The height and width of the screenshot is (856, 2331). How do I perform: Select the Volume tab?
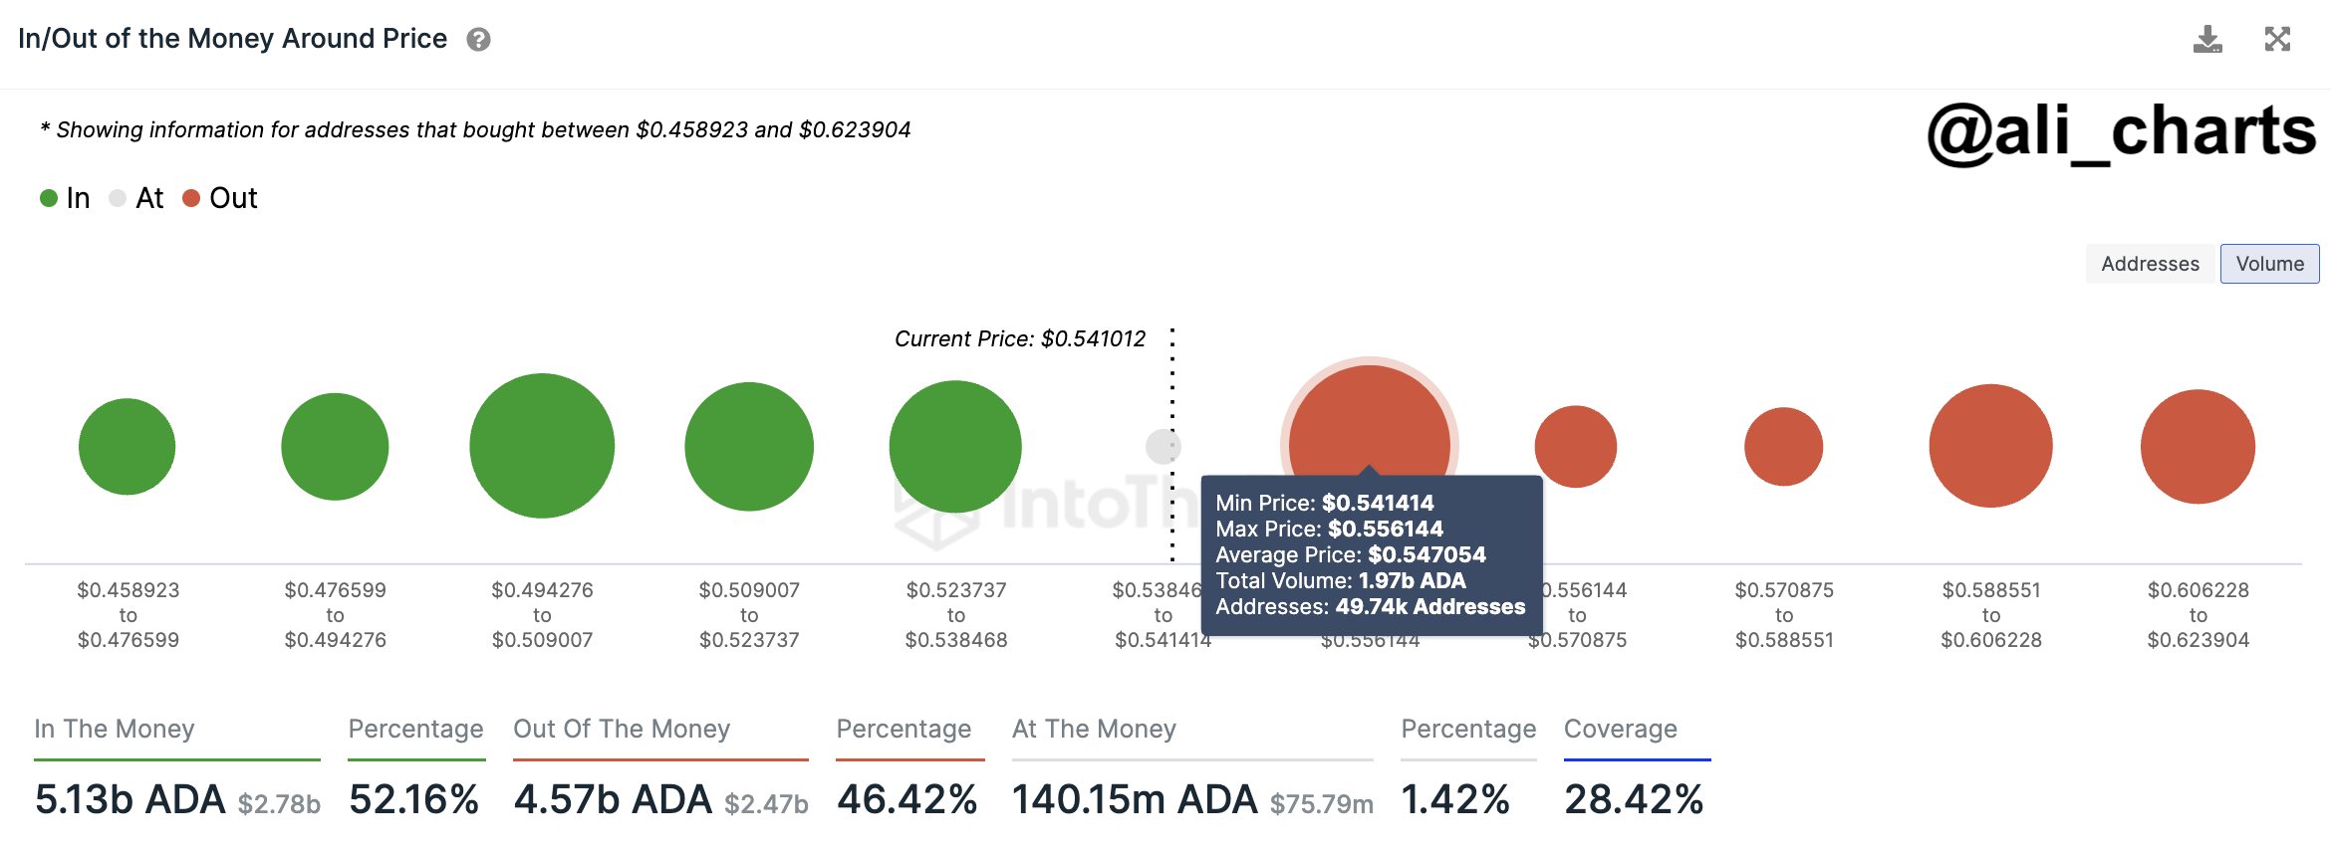pos(2269,264)
